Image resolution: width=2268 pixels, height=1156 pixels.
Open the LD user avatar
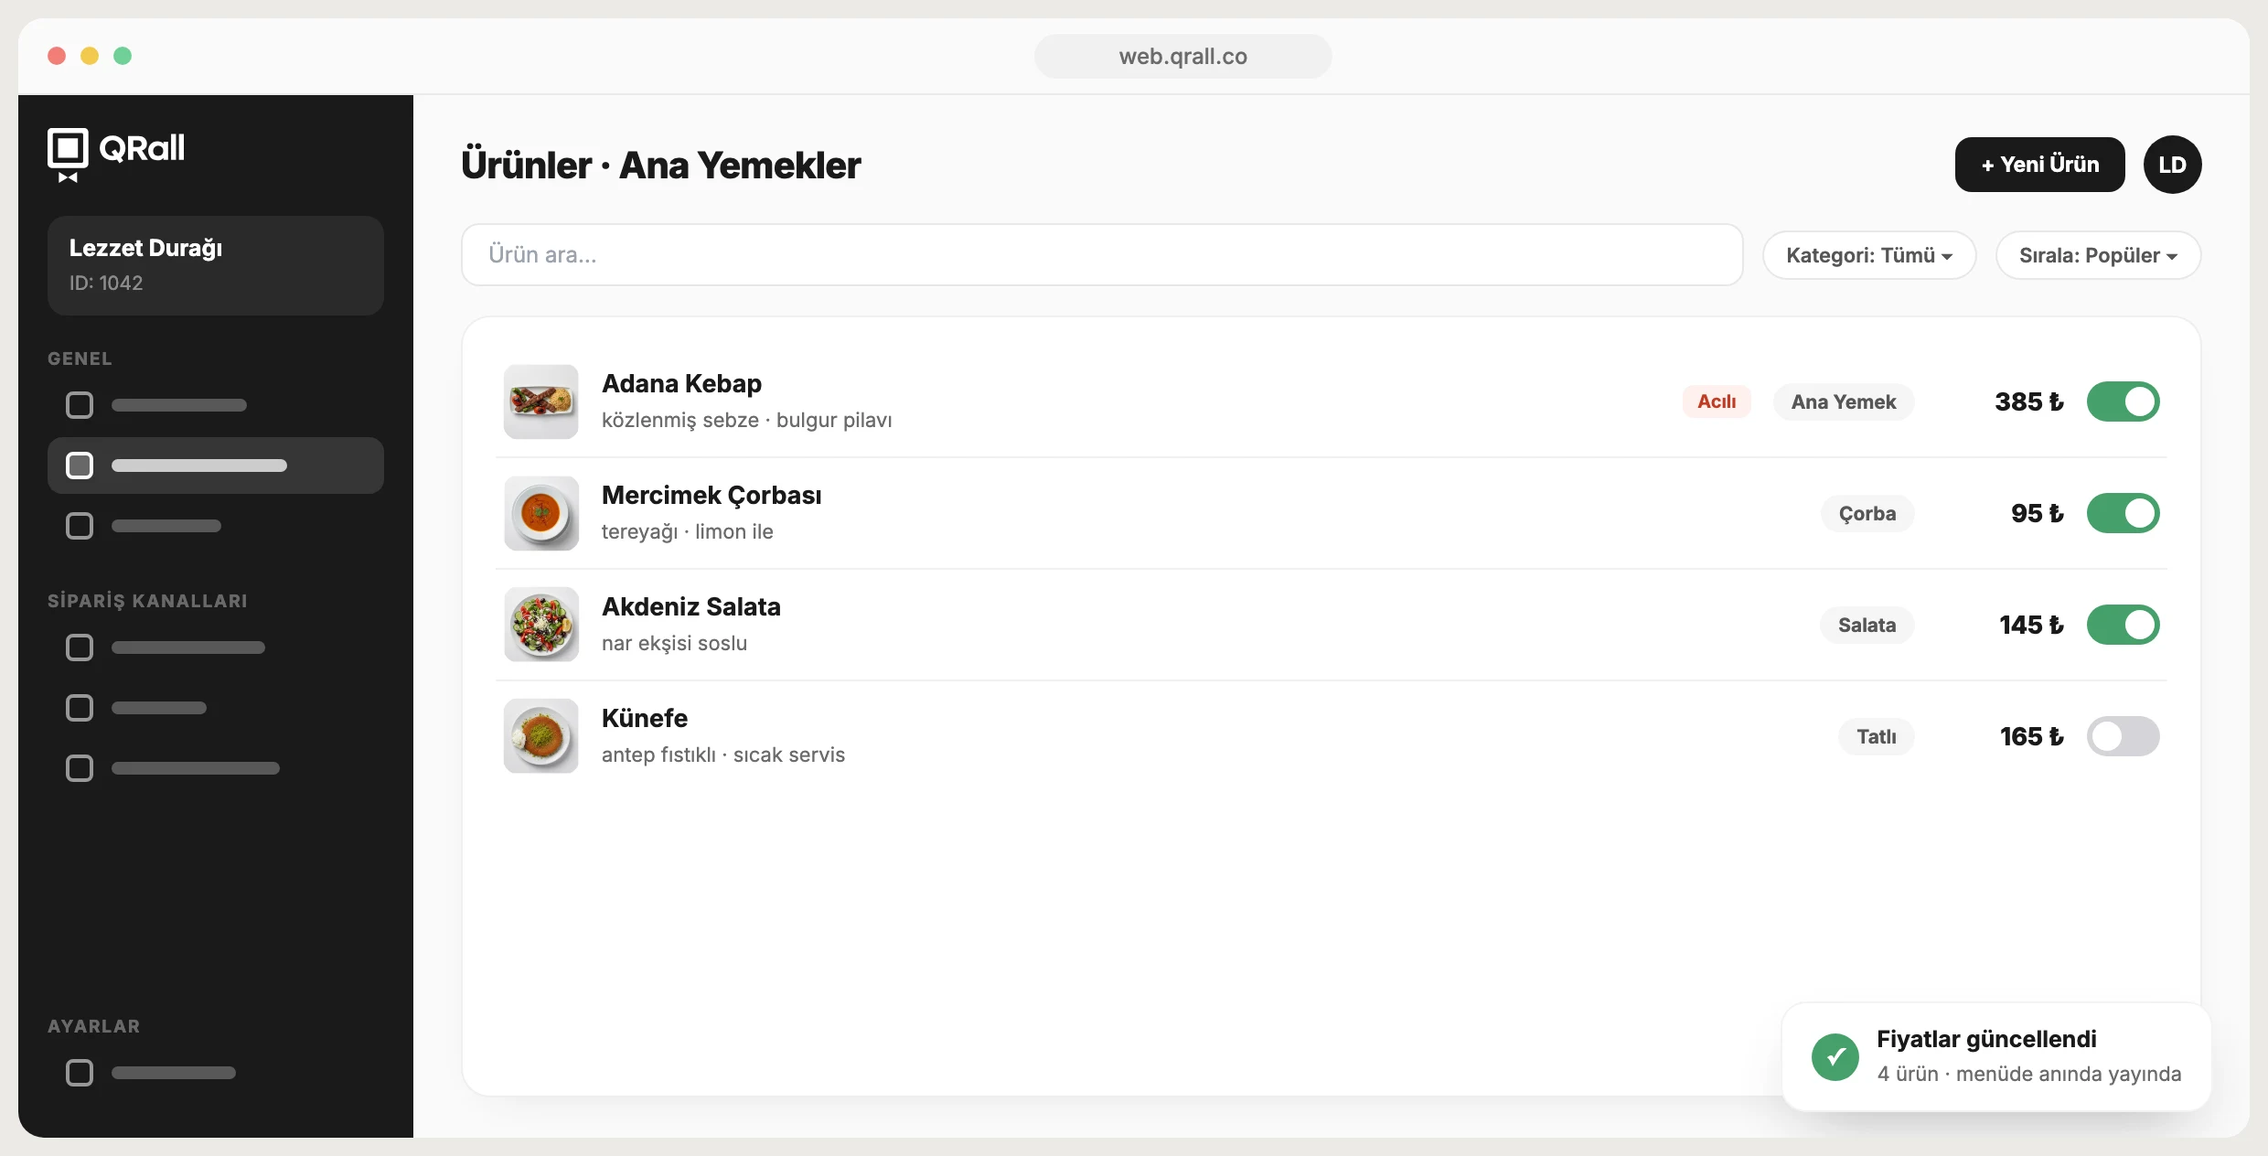click(x=2172, y=165)
